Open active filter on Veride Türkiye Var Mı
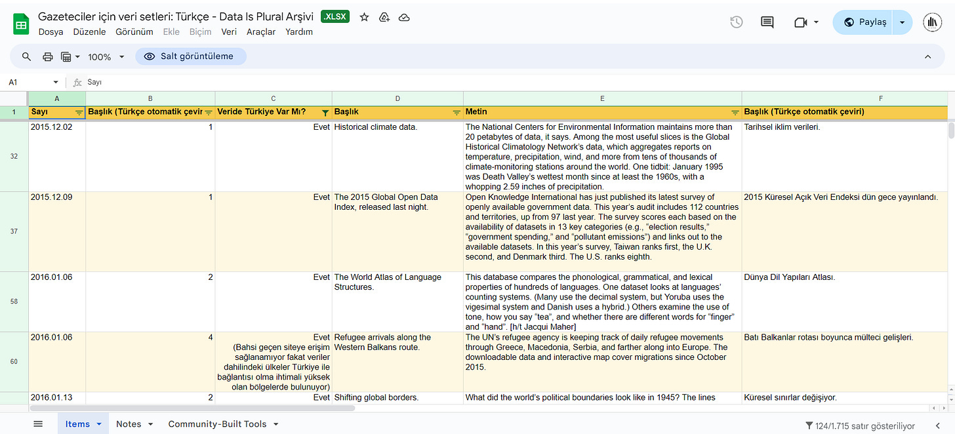The width and height of the screenshot is (955, 434). (x=325, y=113)
